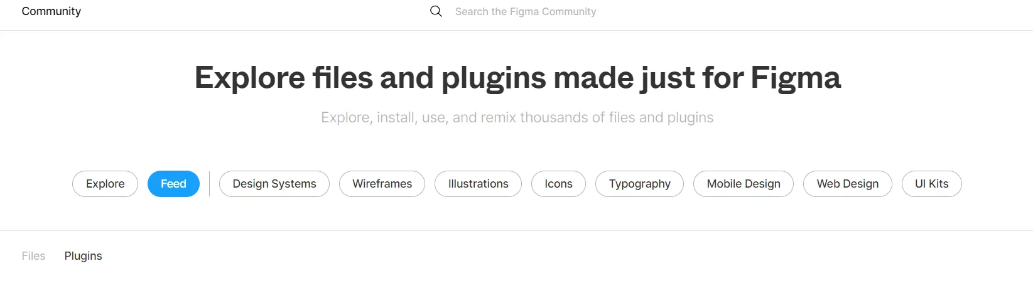Screen dimensions: 1033x293
Task: Open the Community header link
Action: click(51, 11)
